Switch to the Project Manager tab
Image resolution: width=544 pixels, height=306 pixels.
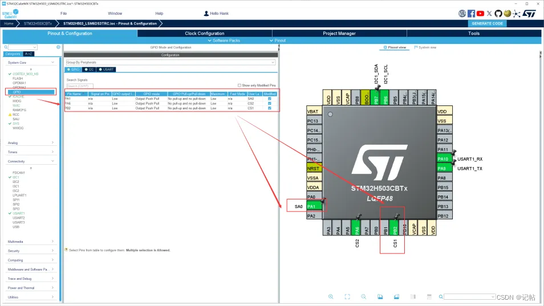[x=339, y=33]
